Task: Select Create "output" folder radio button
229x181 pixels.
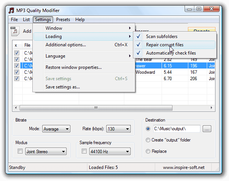Action: click(148, 140)
